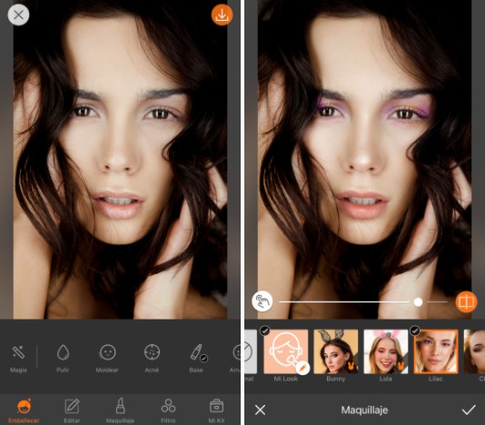Viewport: 485px width, 425px height.
Task: Open the Mi Kit tab
Action: coord(216,410)
